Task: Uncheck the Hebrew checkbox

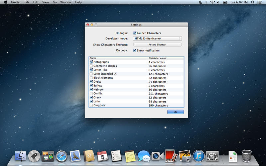Action: [x=91, y=89]
